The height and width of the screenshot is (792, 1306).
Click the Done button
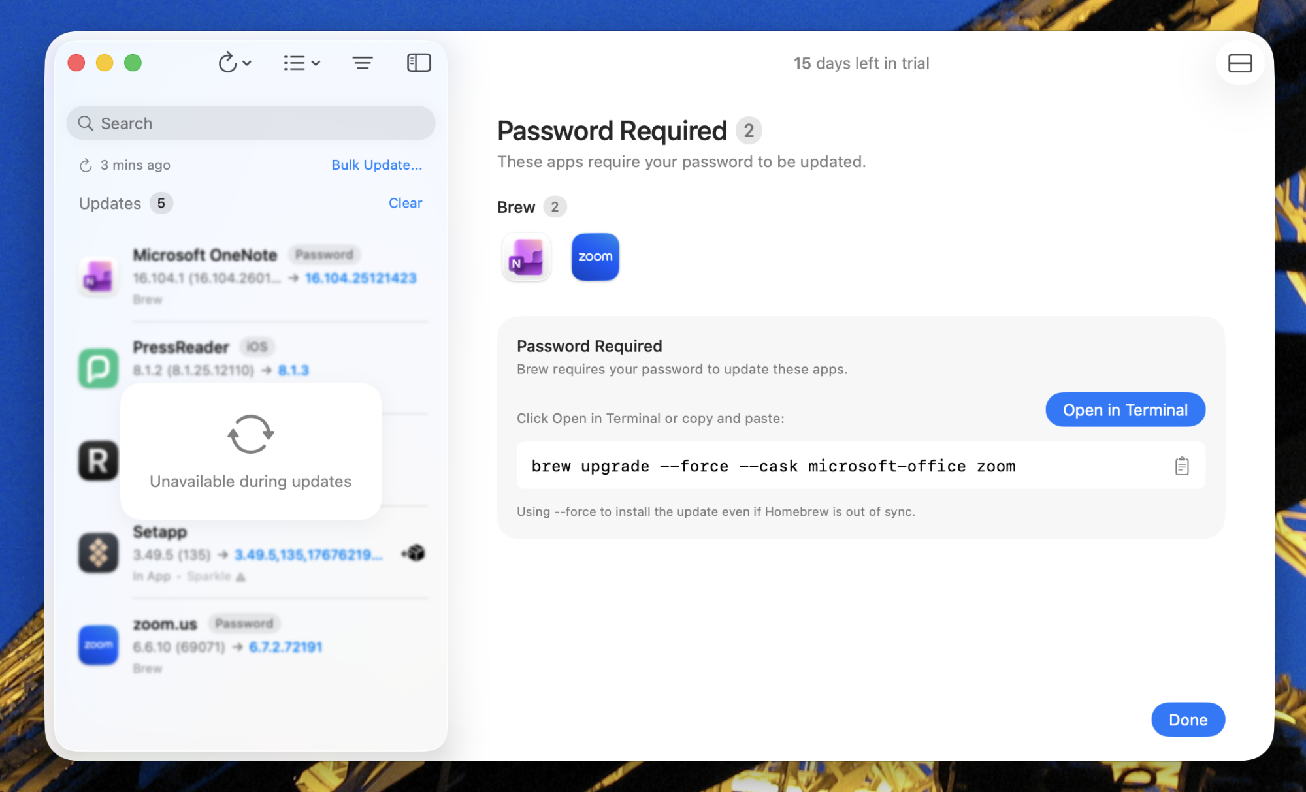(1187, 719)
